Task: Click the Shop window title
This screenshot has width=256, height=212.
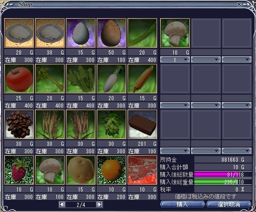Action: 25,4
